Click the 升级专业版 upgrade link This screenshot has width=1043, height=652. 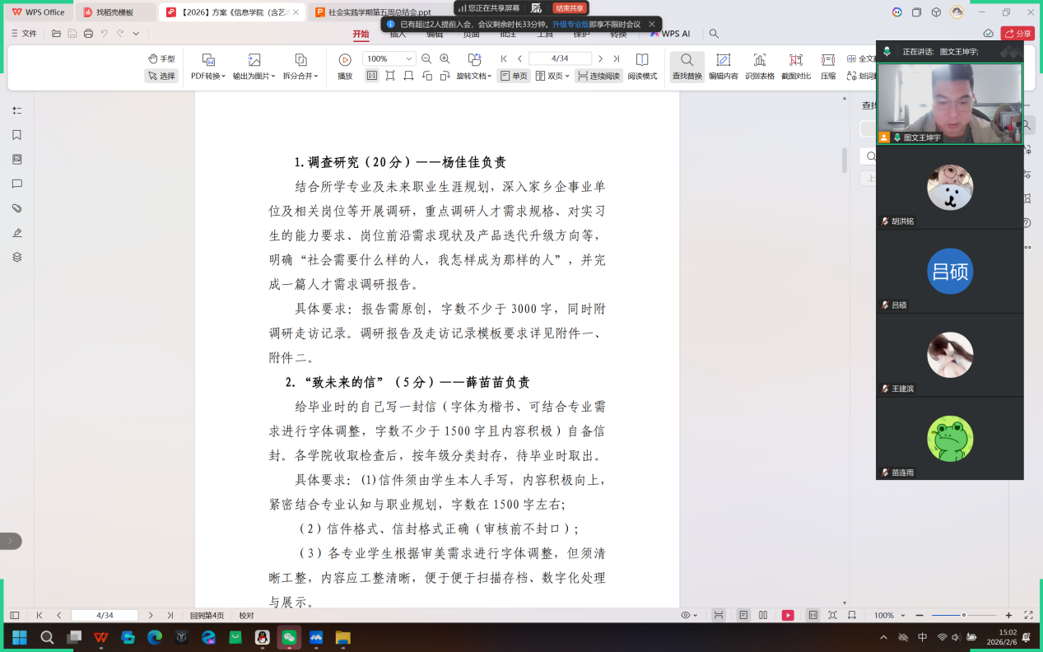tap(570, 25)
